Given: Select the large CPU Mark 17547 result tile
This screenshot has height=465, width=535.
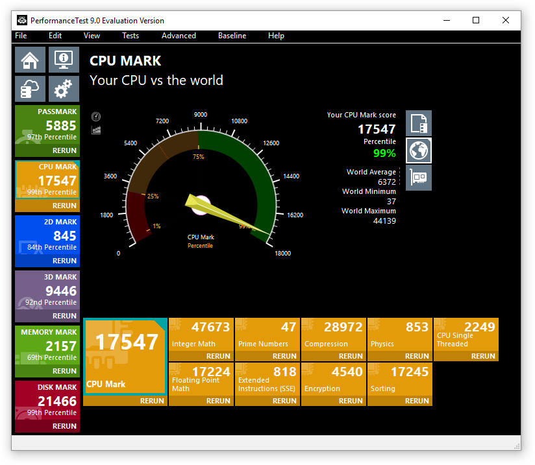Looking at the screenshot, I should pyautogui.click(x=125, y=357).
